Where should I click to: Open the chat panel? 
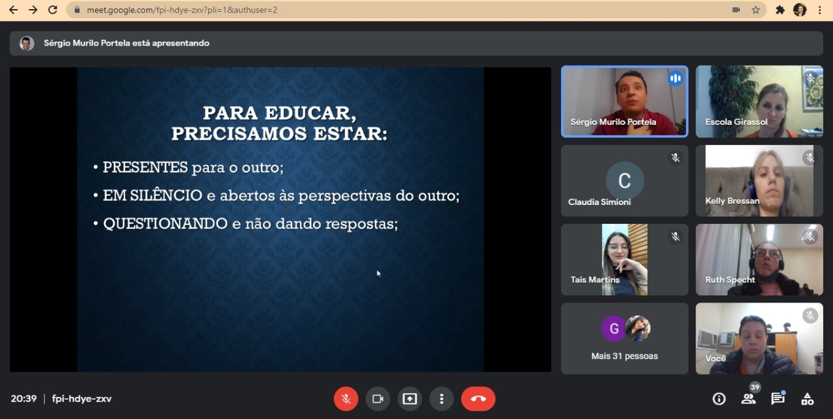point(778,399)
